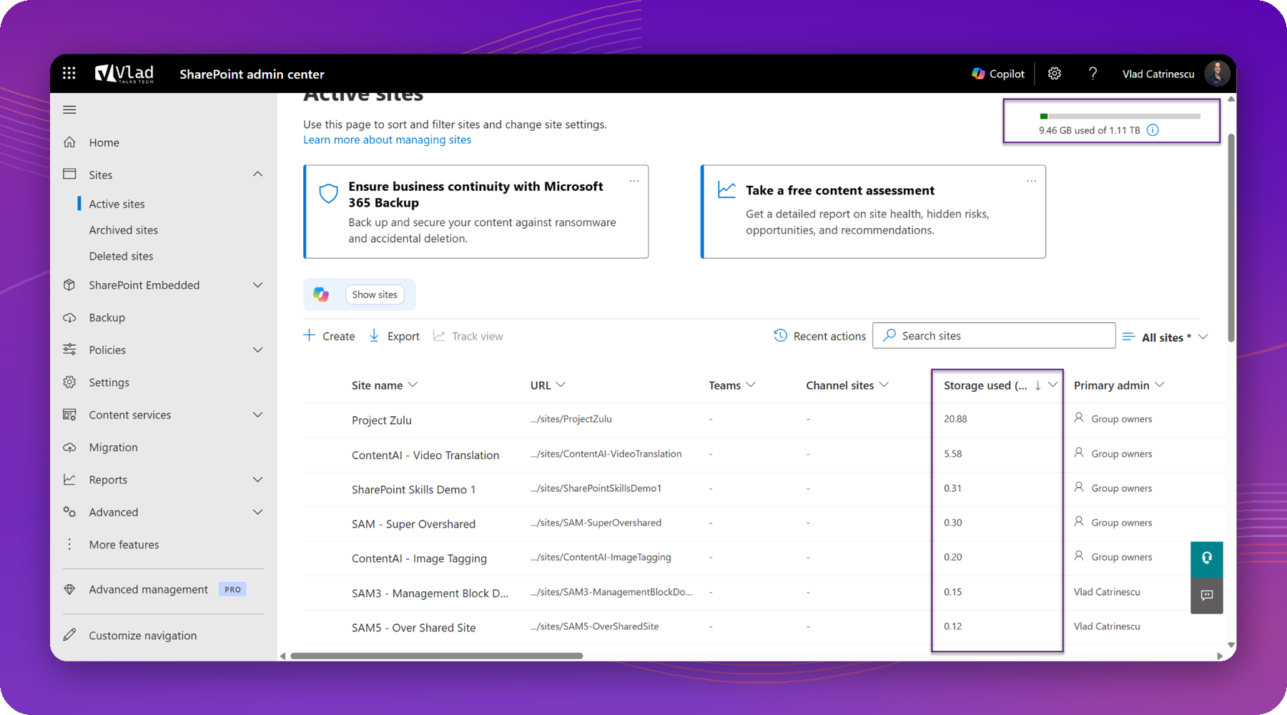Viewport: 1287px width, 715px height.
Task: Click the chart icon on assessment card
Action: [x=726, y=189]
